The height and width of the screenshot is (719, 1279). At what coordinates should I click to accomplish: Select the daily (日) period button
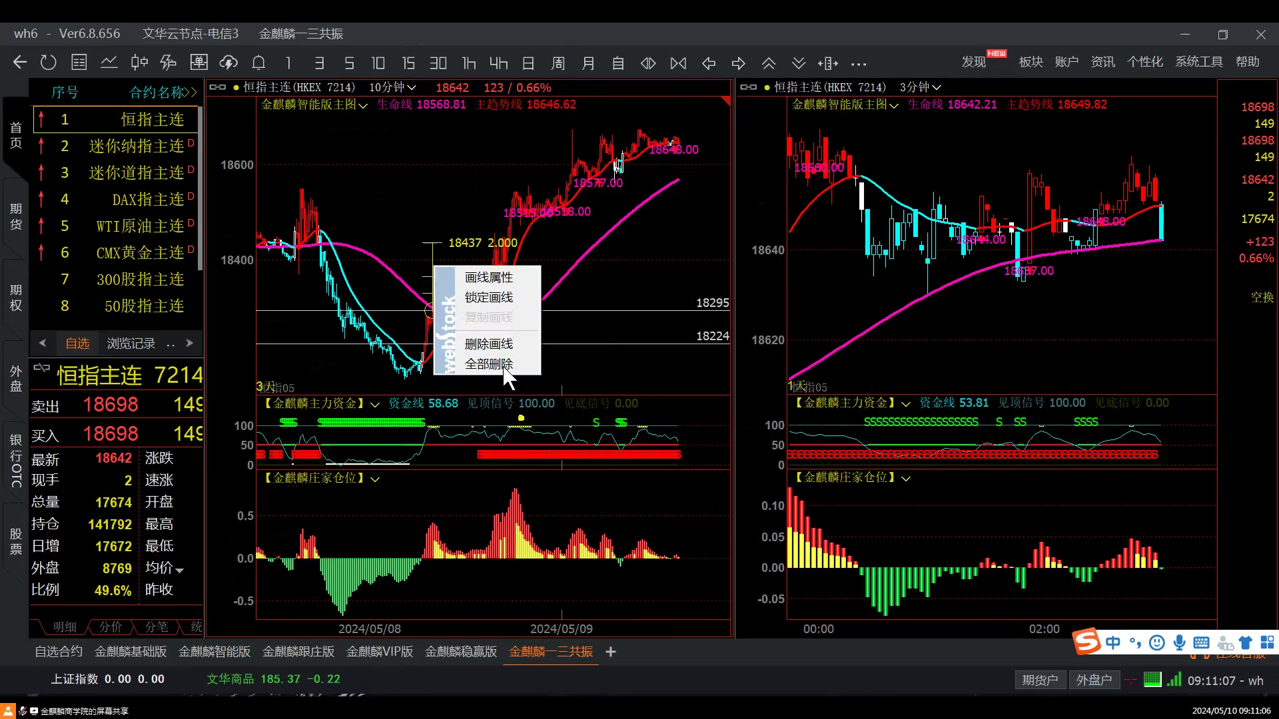[x=528, y=63]
